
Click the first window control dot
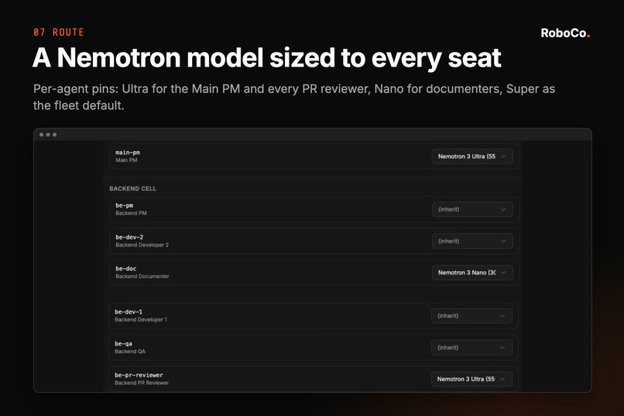point(41,135)
